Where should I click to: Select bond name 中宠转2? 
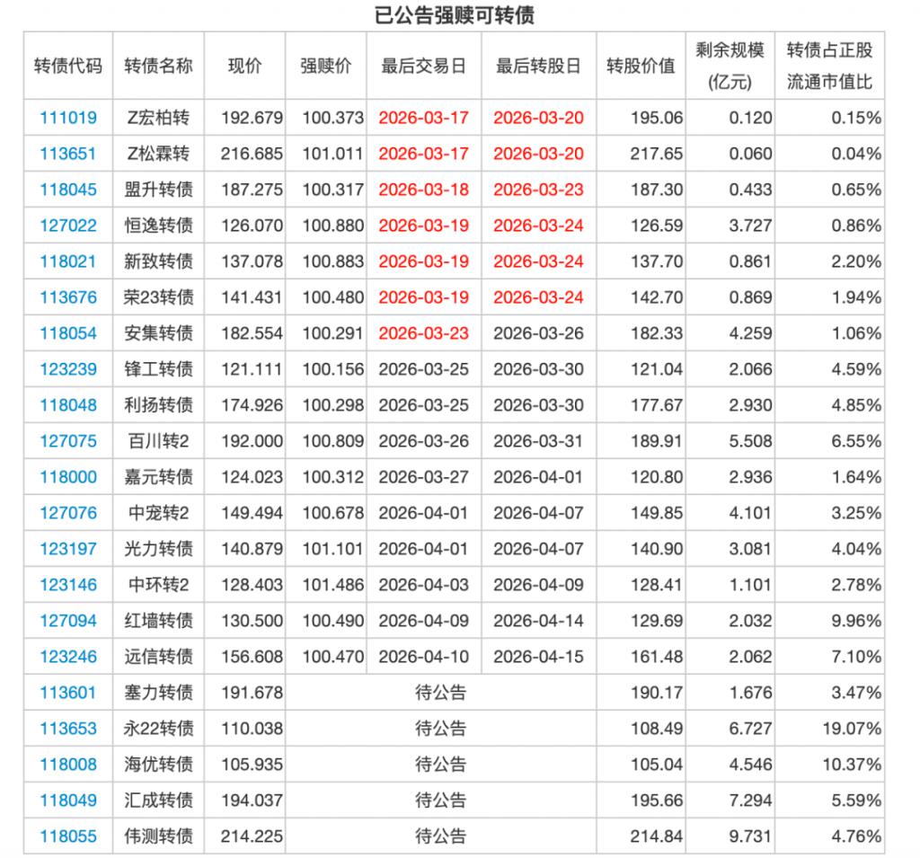[158, 513]
